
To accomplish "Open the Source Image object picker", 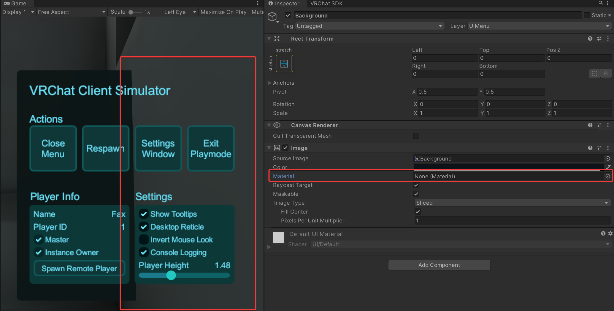I will tap(607, 158).
